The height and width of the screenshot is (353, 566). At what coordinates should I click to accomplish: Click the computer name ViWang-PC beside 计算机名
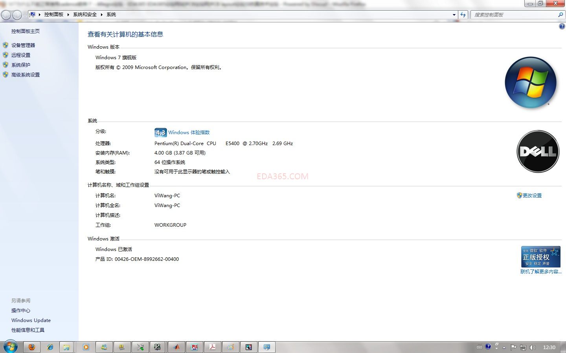(x=167, y=196)
